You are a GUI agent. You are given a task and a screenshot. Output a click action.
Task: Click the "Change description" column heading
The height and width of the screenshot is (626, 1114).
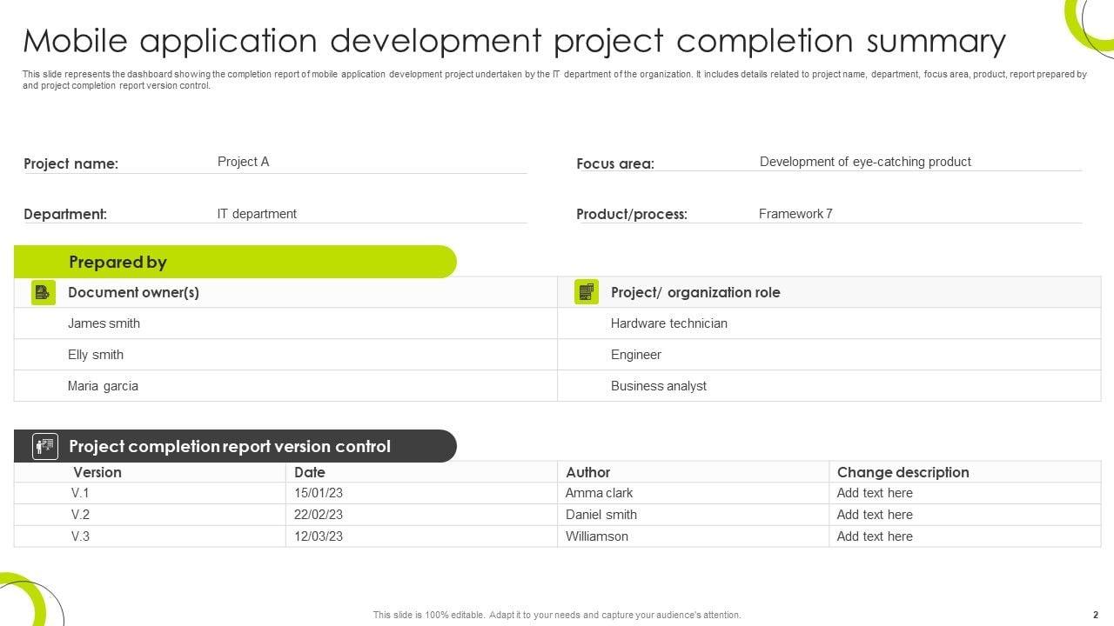903,472
